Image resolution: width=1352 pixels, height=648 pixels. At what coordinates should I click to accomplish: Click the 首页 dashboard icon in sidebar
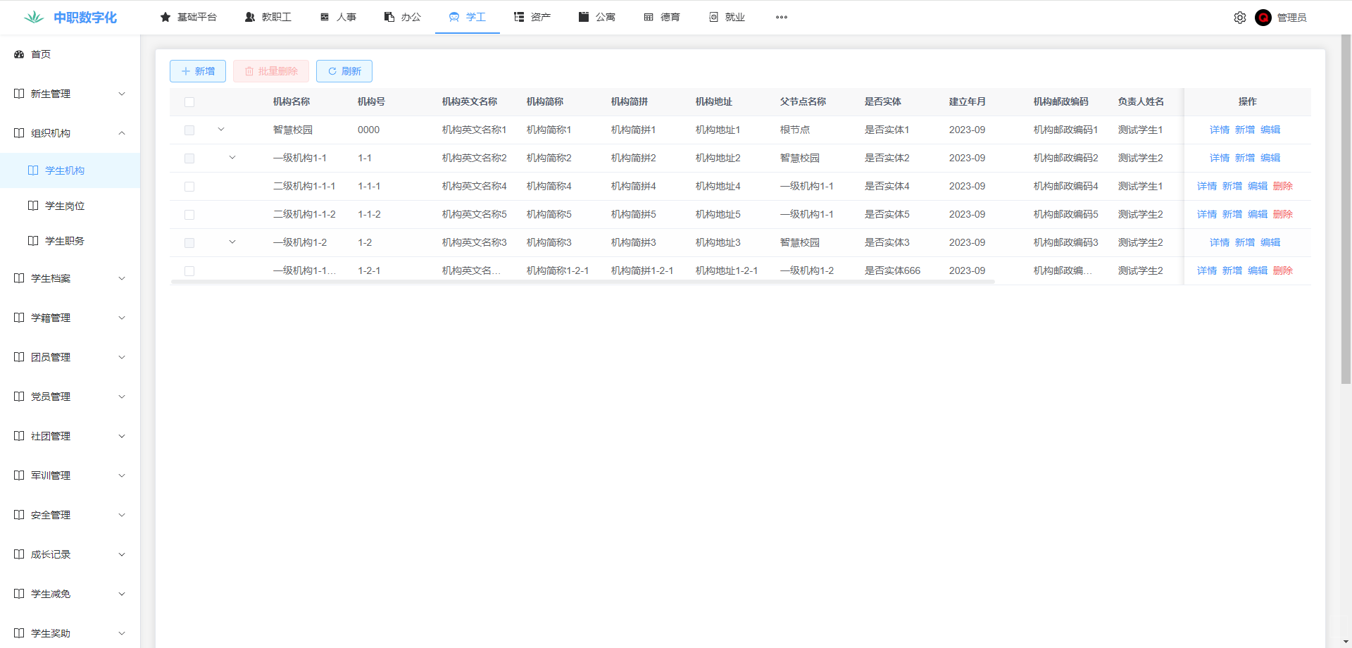click(x=20, y=54)
